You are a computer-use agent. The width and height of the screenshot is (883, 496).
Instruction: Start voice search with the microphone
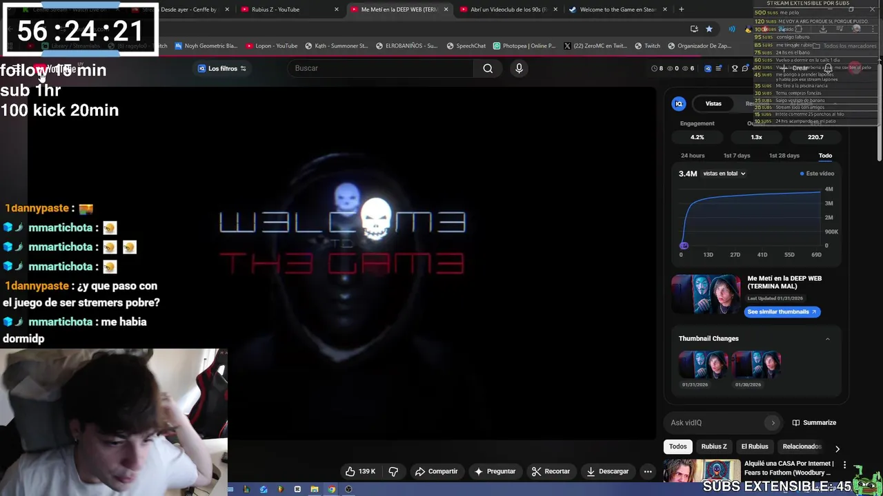click(519, 68)
